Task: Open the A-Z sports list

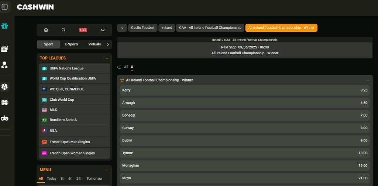Action: [103, 30]
